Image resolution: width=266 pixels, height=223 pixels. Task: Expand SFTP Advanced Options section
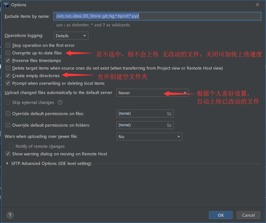point(7,163)
